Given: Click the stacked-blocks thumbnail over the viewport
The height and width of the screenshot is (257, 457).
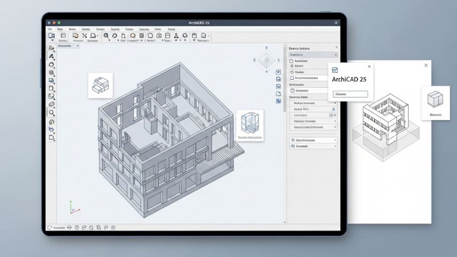Looking at the screenshot, I should (x=101, y=85).
